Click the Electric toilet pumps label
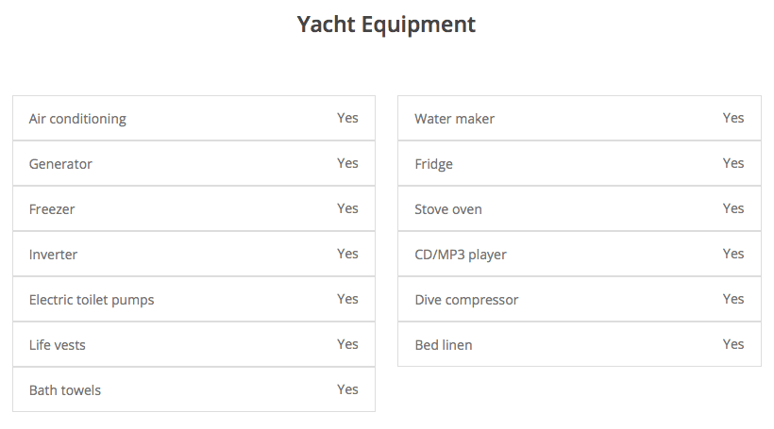 click(x=92, y=300)
